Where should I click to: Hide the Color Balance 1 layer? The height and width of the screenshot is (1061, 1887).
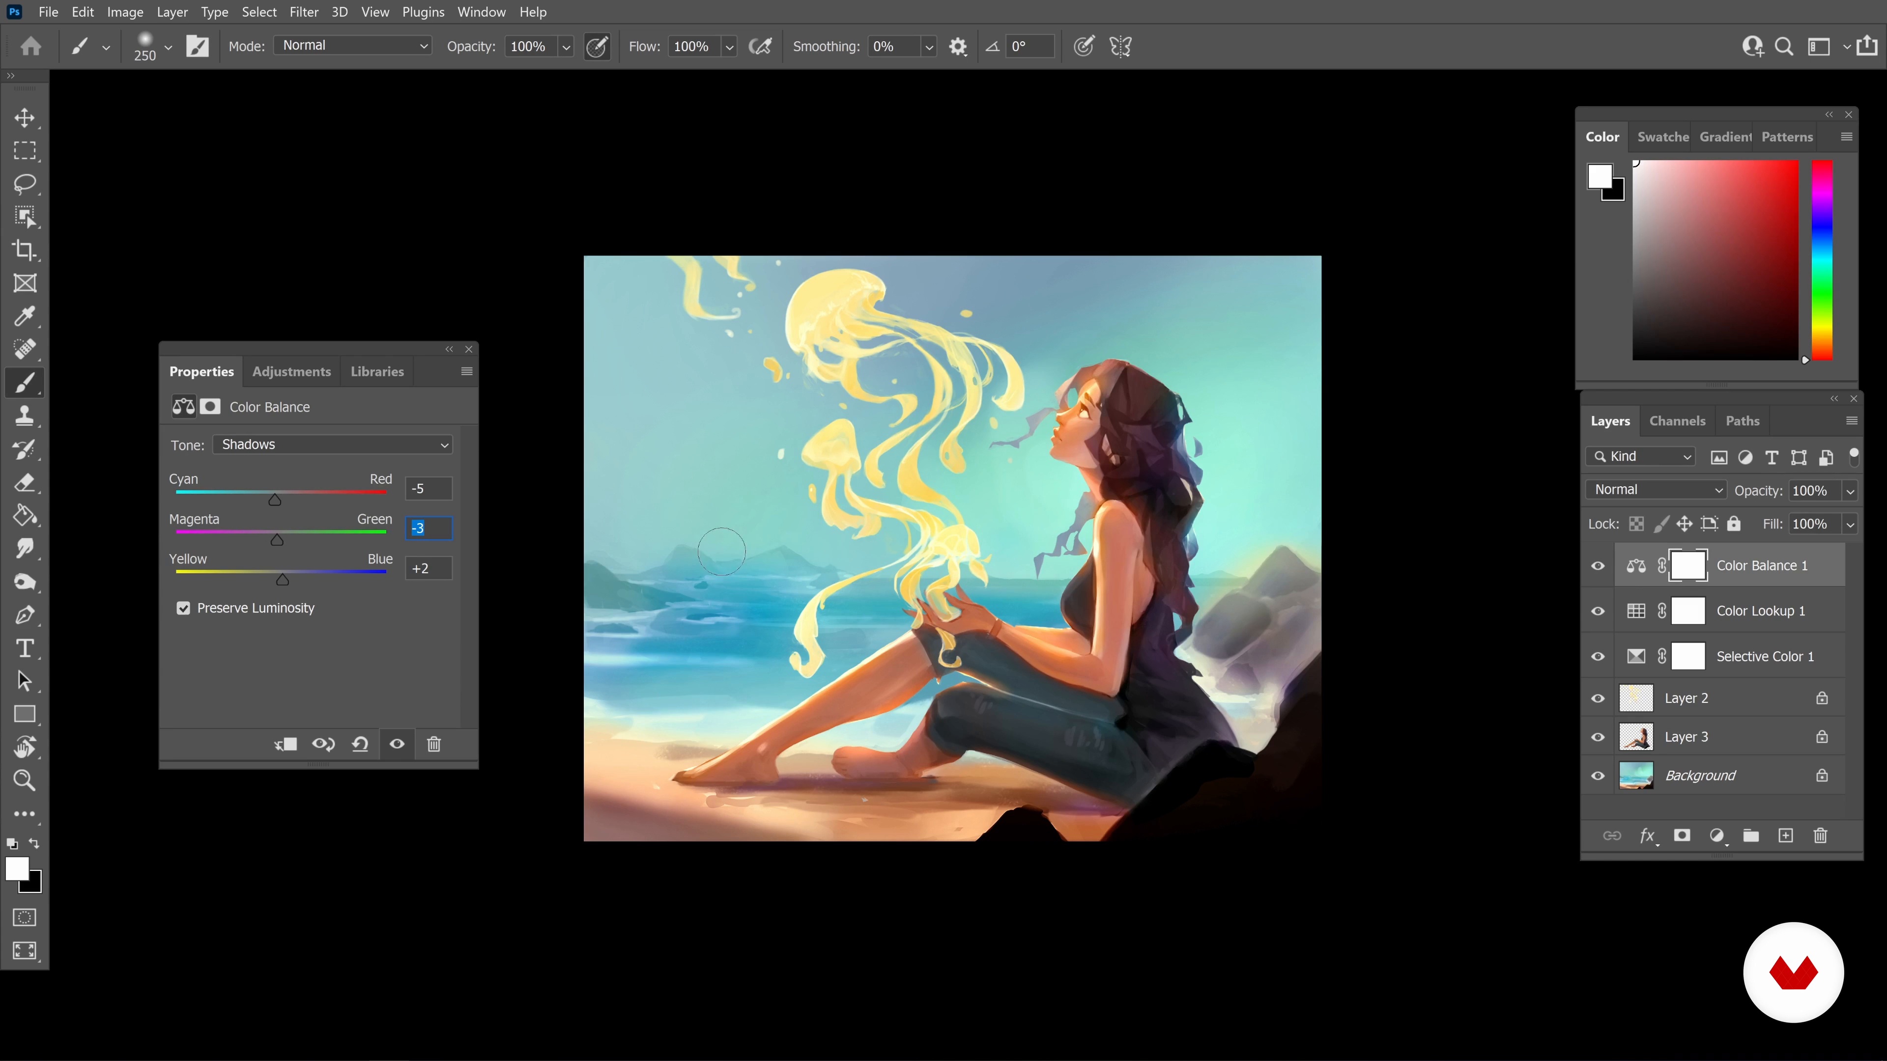click(1598, 565)
